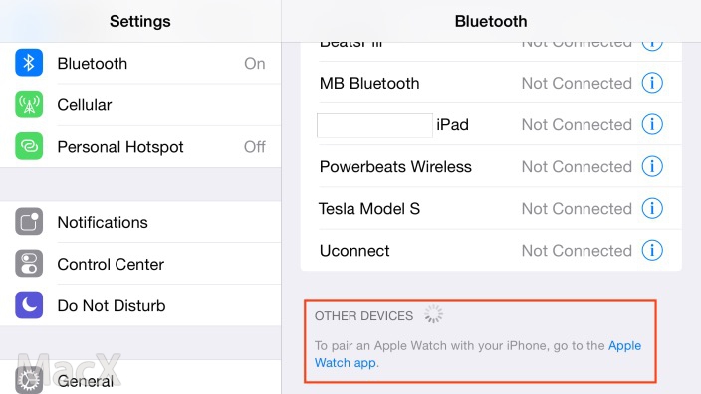
Task: Open Notifications via its gray icon
Action: (x=29, y=222)
